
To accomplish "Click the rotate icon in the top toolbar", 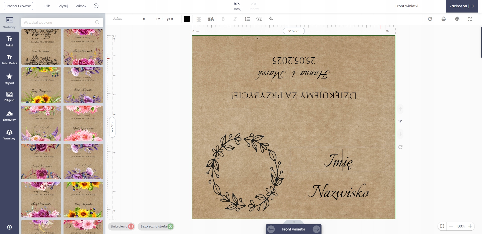I will pyautogui.click(x=430, y=19).
